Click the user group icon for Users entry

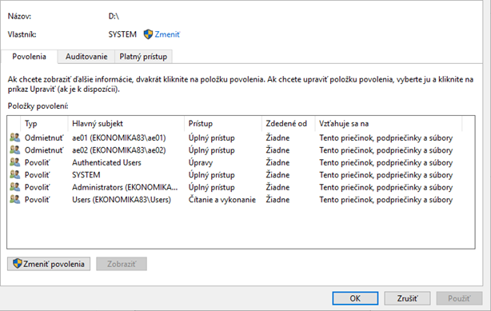14,200
